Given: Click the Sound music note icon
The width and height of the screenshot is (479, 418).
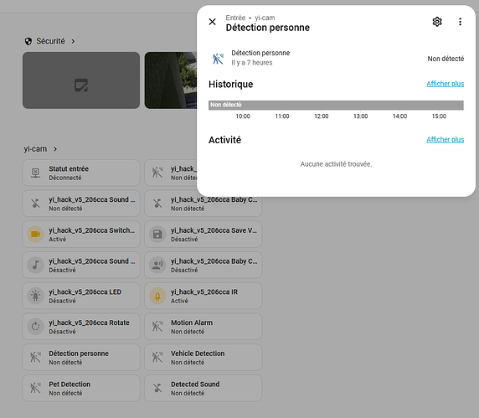Looking at the screenshot, I should (x=36, y=265).
